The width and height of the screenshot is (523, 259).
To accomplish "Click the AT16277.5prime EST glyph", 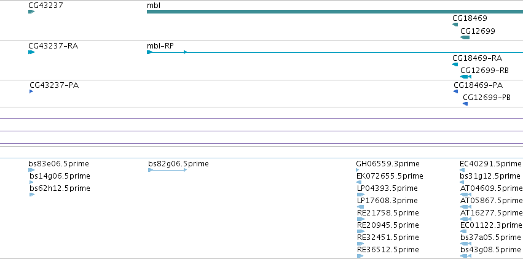I will [466, 219].
